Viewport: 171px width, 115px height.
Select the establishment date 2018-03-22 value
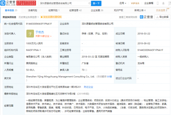(144, 34)
